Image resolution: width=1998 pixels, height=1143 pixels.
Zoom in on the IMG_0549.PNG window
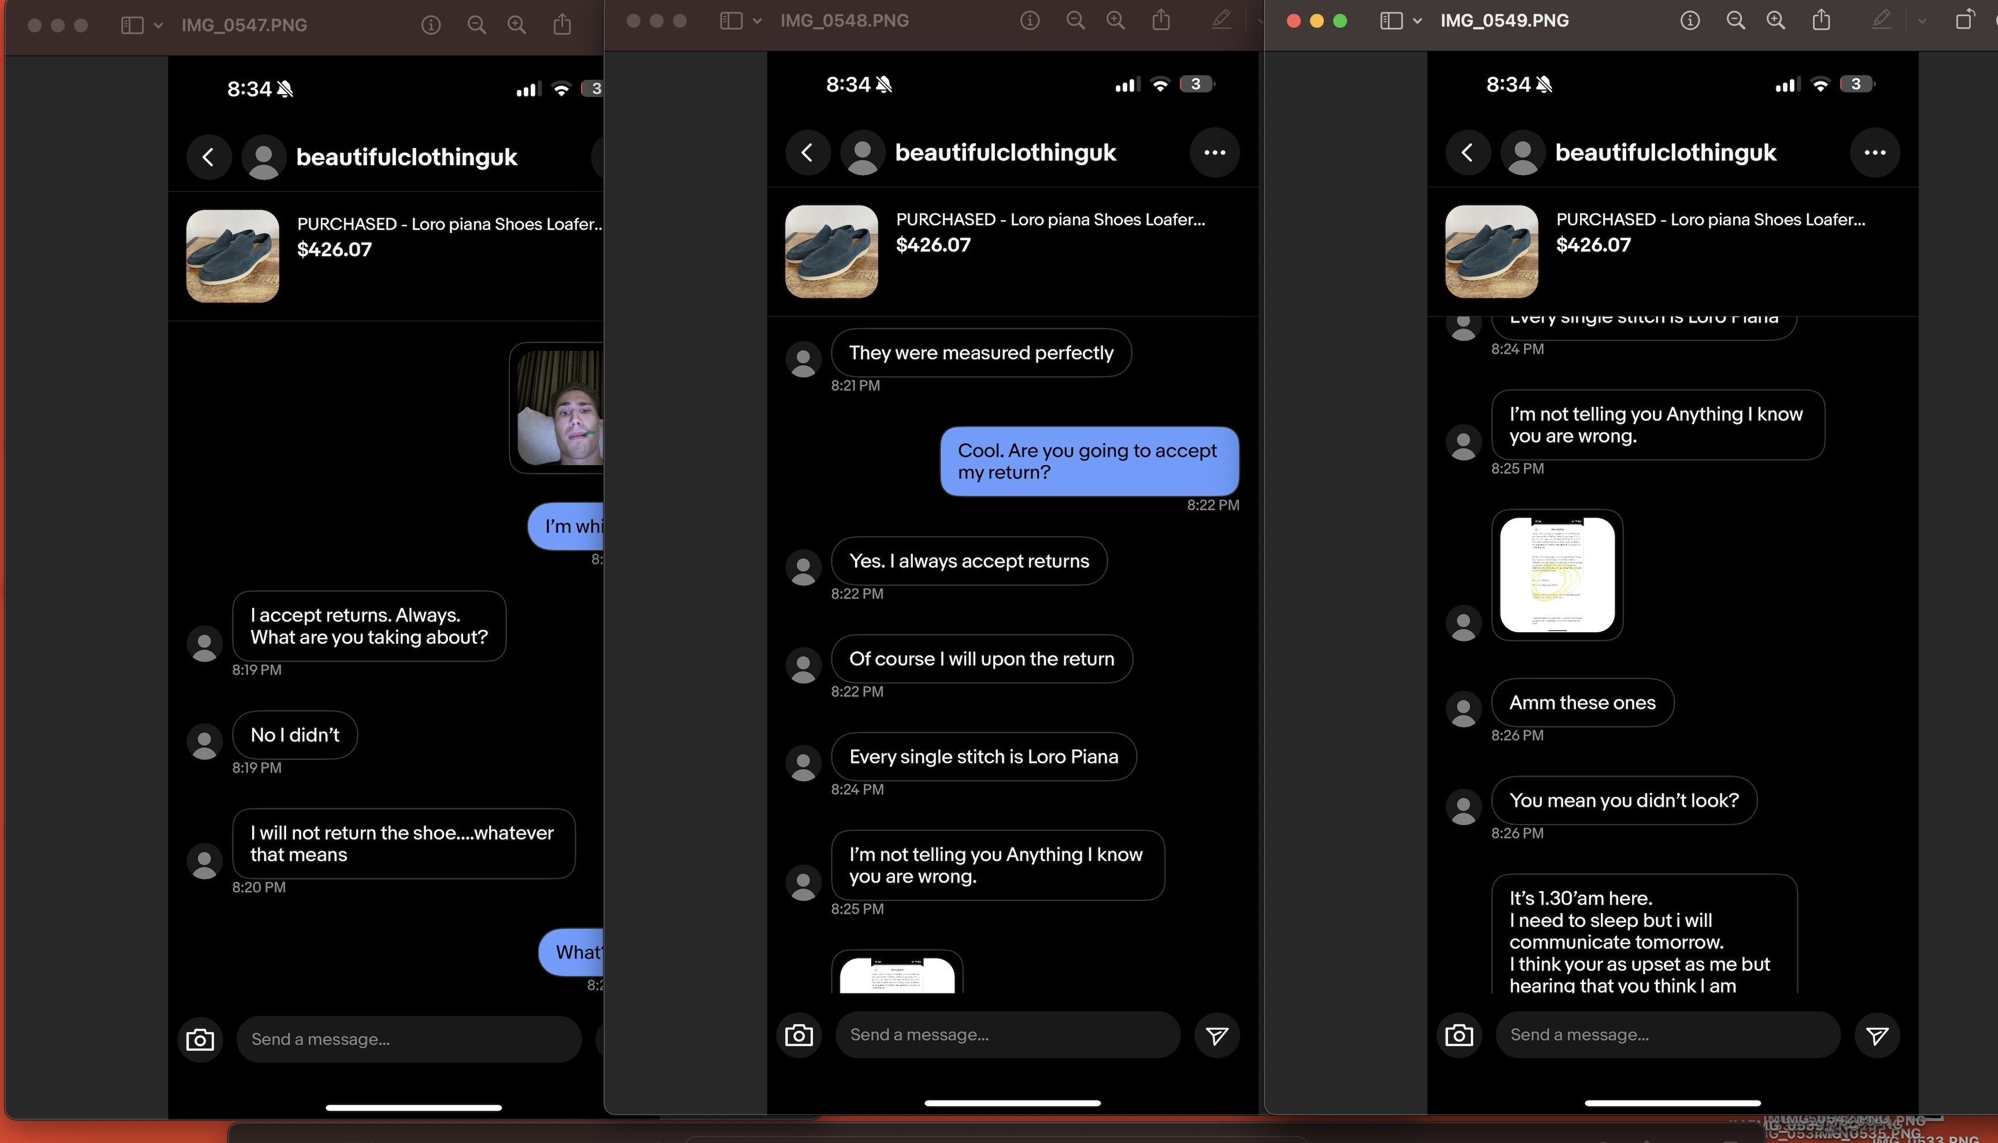coord(1776,20)
